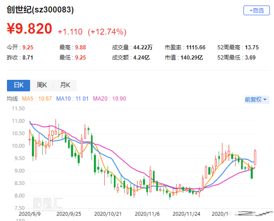Click the 今开 value 9.25
The height and width of the screenshot is (221, 274).
[28, 48]
